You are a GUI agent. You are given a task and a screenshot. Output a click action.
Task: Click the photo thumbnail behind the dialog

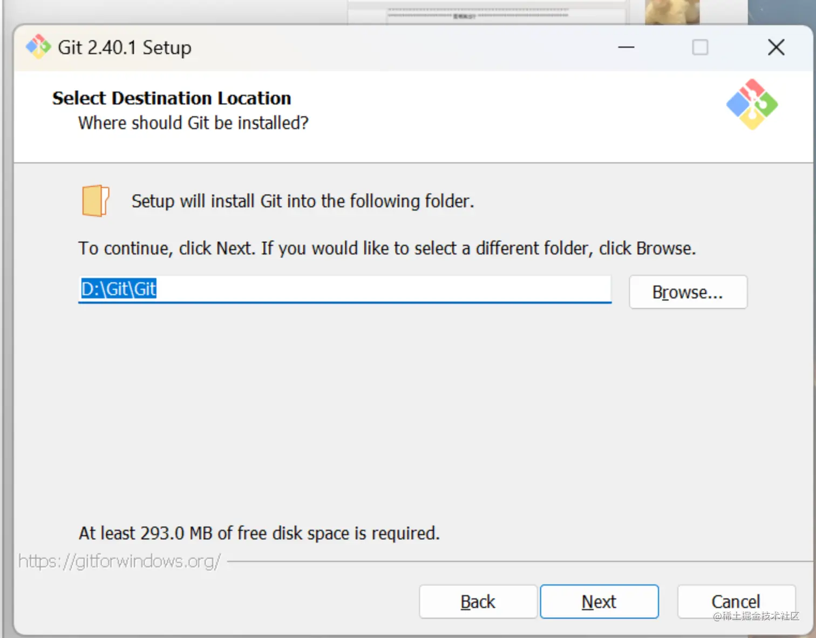click(672, 12)
